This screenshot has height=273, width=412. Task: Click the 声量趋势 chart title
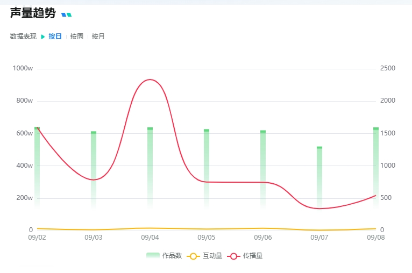point(33,13)
